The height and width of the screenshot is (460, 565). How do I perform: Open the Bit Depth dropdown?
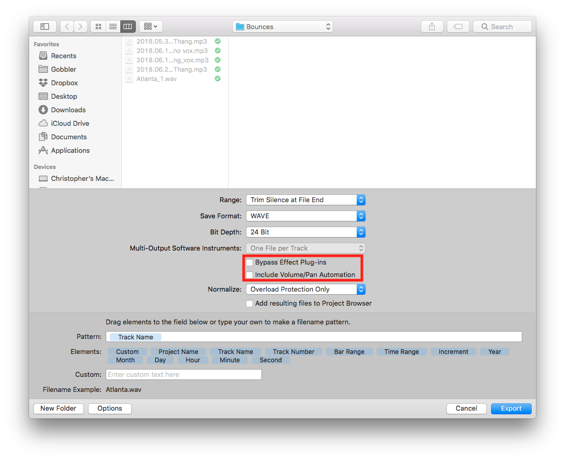pyautogui.click(x=306, y=232)
